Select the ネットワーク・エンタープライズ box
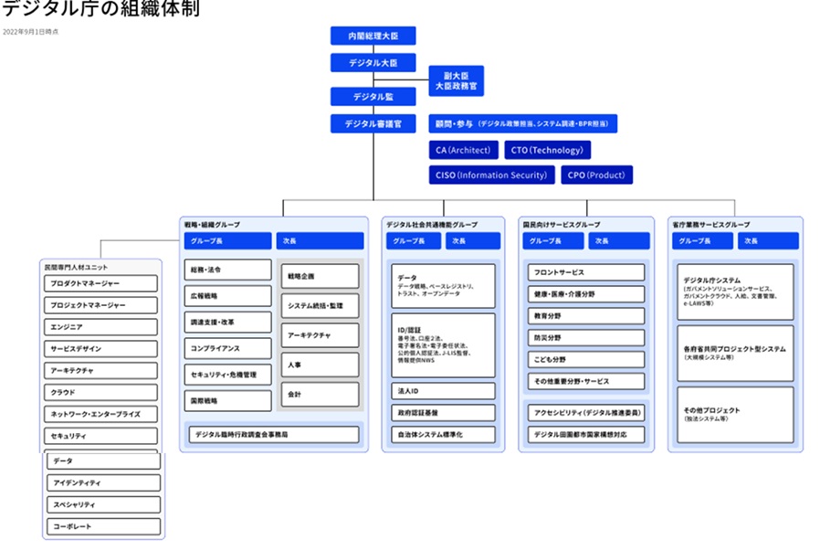Viewport: 820px width, 550px height. click(102, 414)
